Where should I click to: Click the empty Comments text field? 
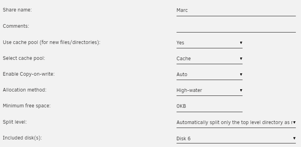[x=236, y=27]
